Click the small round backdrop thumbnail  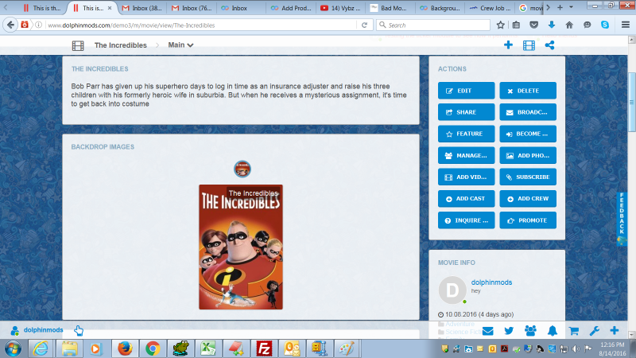[x=242, y=169]
